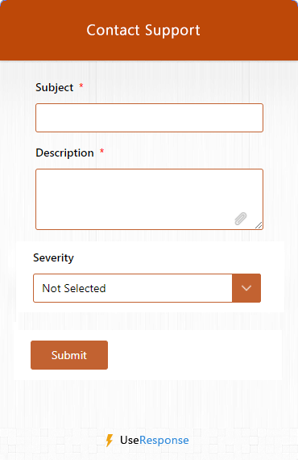Click the Contact Support header title
The width and height of the screenshot is (298, 460).
[x=143, y=30]
